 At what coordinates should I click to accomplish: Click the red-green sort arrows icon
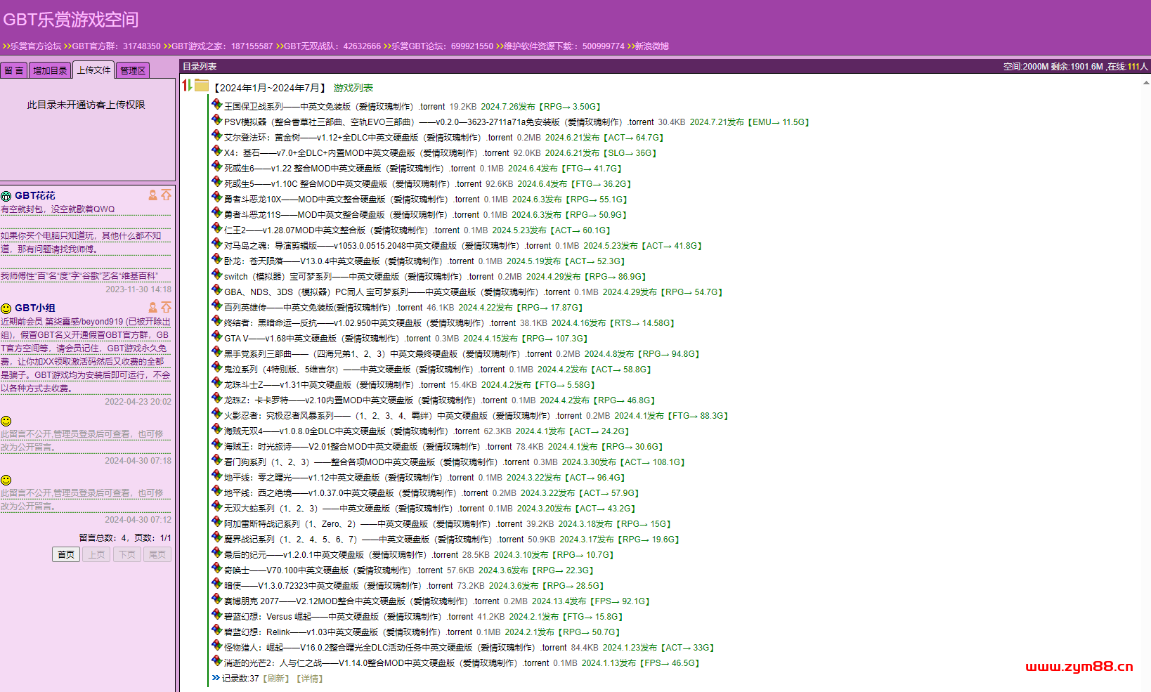click(x=187, y=86)
